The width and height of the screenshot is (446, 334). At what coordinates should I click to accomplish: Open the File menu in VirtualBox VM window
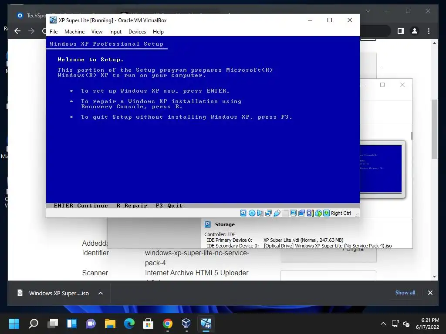point(54,31)
